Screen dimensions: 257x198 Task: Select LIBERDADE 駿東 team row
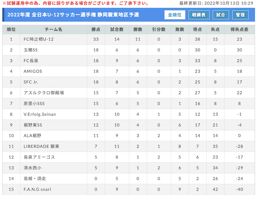point(128,146)
